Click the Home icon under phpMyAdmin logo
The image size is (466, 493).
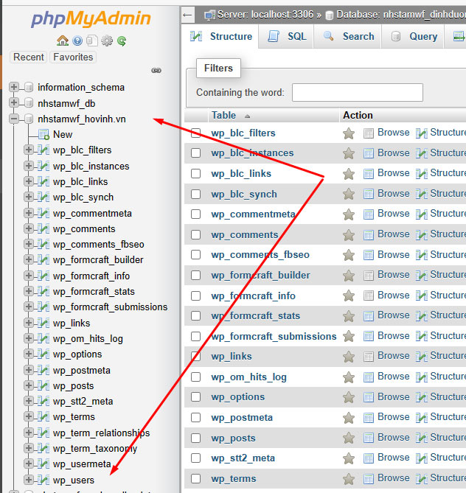coord(62,41)
